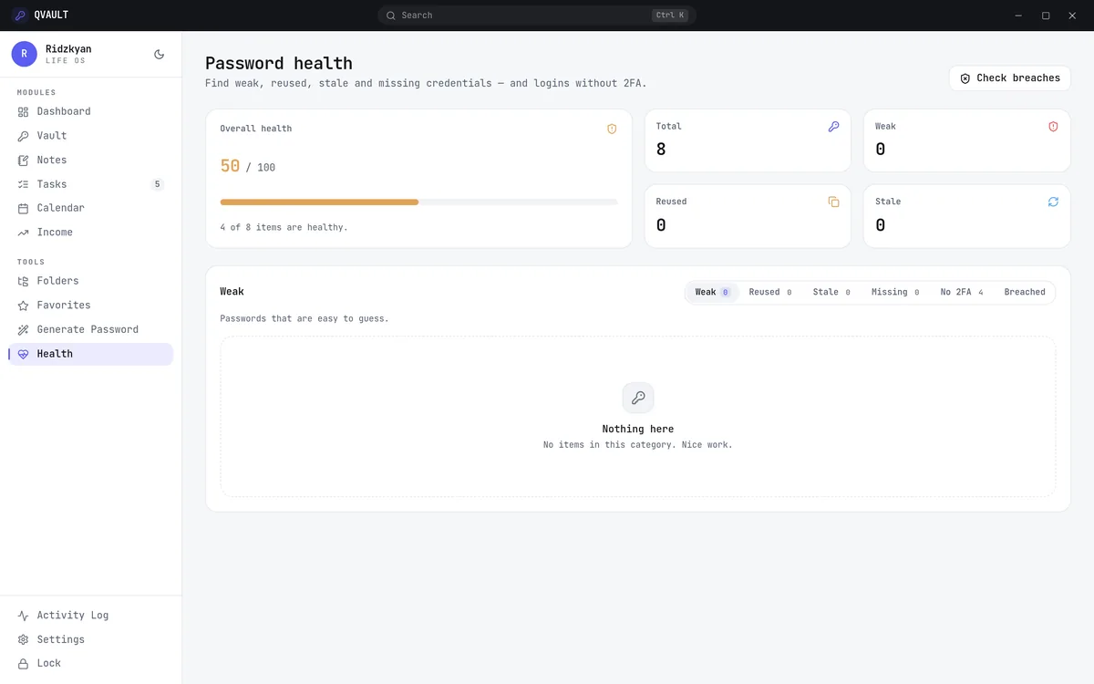Open the Activity Log

[x=91, y=616]
